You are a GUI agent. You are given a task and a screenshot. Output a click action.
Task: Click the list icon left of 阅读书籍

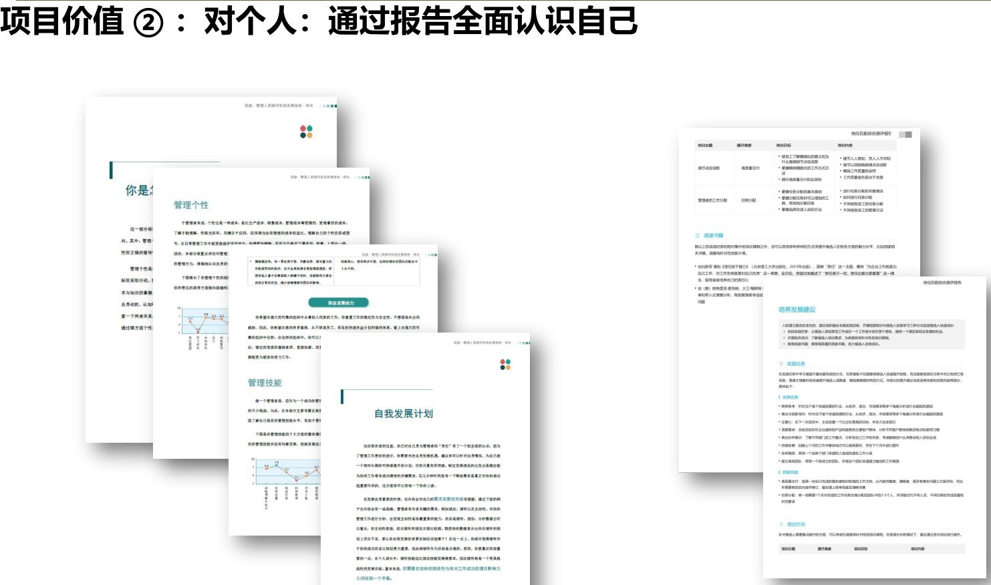tap(698, 236)
